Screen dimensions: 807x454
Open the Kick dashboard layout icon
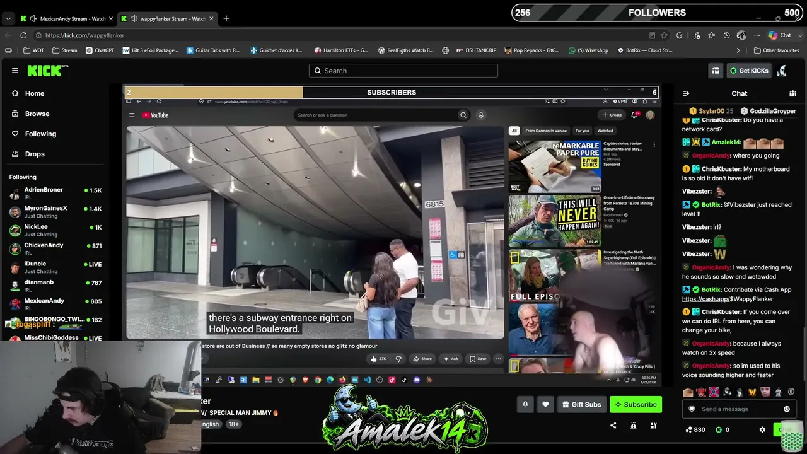[x=716, y=71]
